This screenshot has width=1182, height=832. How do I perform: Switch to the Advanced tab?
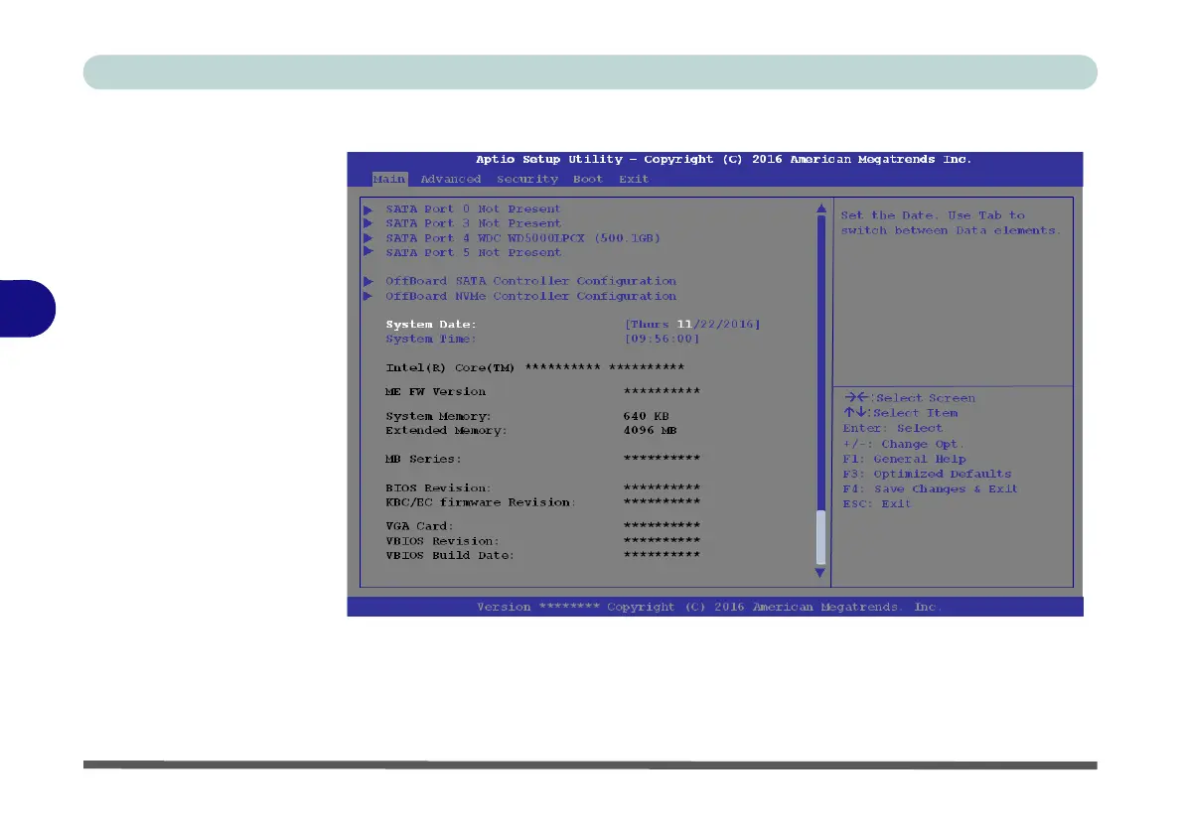tap(450, 179)
